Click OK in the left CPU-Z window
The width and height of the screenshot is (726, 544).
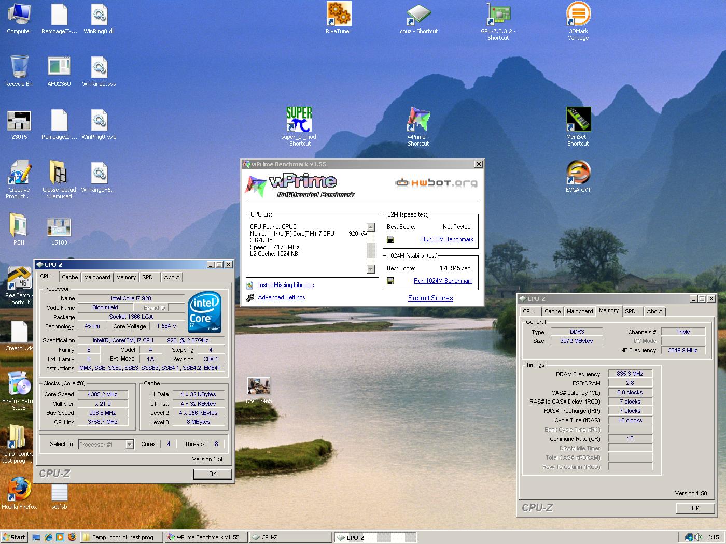click(213, 474)
